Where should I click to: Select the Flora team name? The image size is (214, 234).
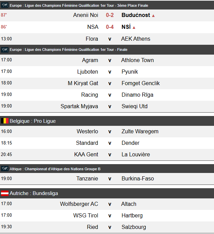pos(92,39)
